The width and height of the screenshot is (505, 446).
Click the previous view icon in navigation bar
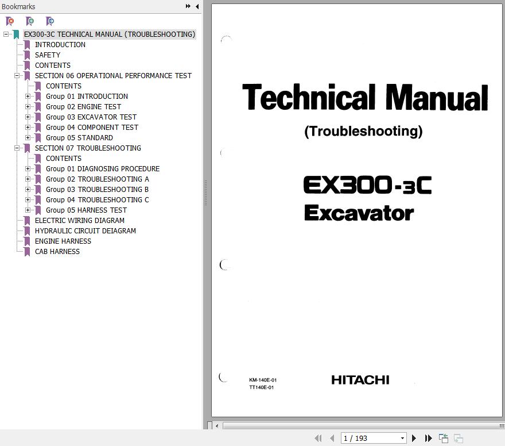[444, 438]
